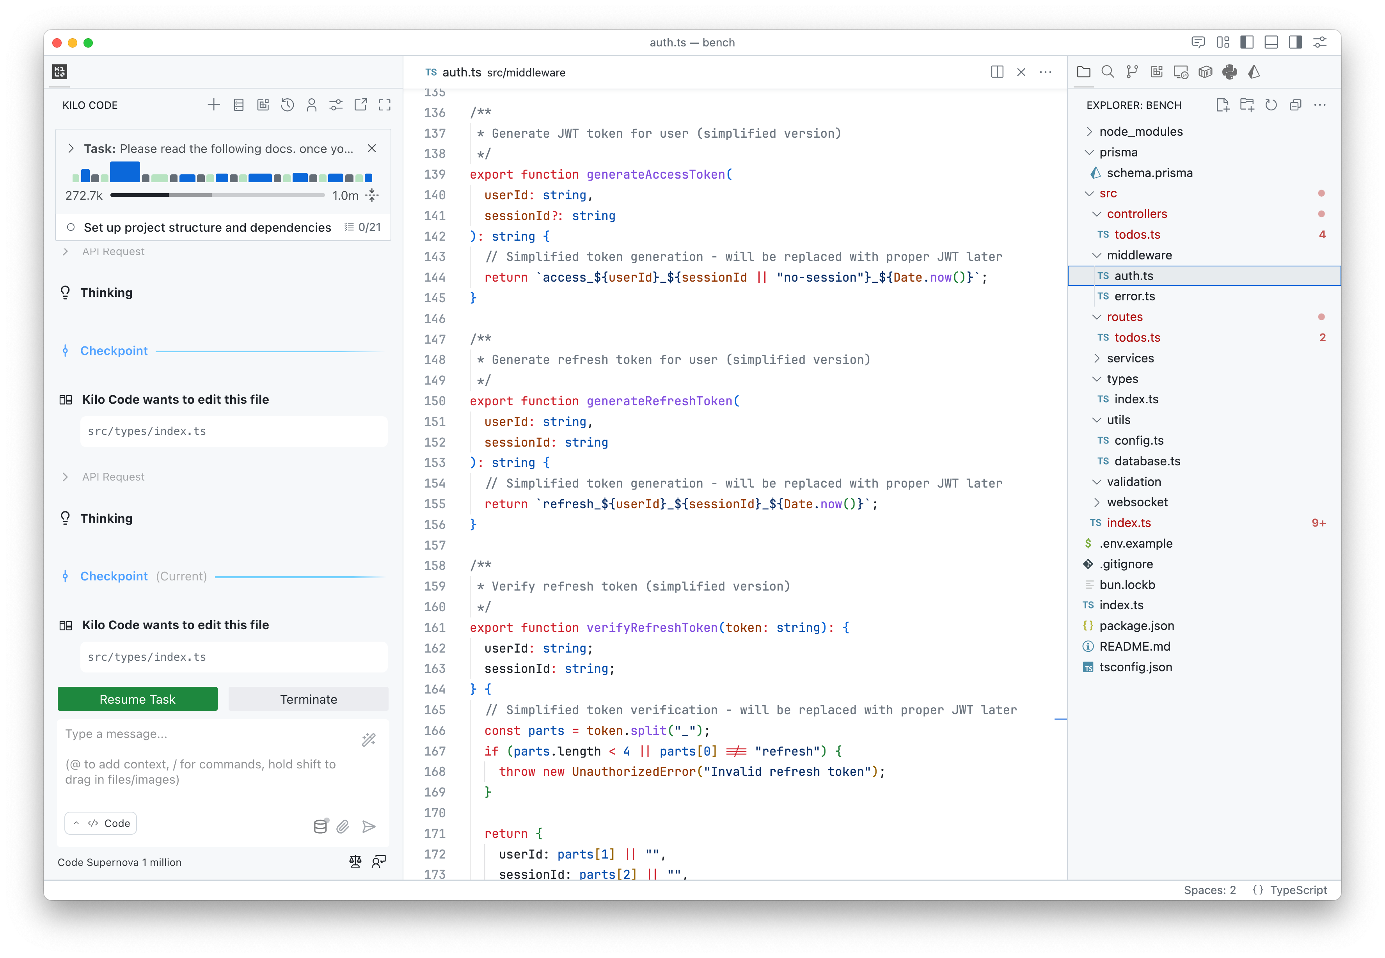Click the enhance prompt wand icon

[369, 740]
